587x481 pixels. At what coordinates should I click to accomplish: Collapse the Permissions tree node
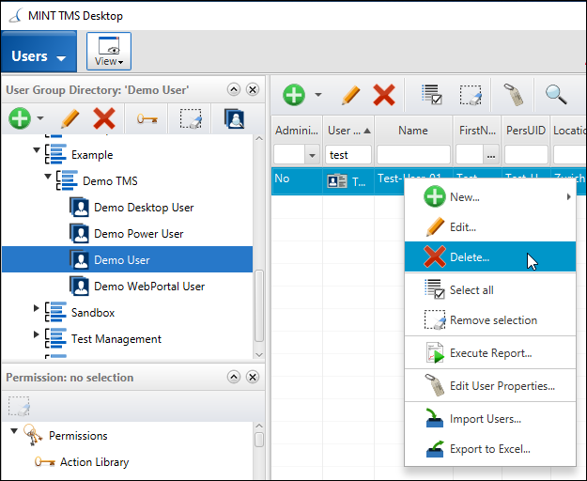pyautogui.click(x=14, y=431)
